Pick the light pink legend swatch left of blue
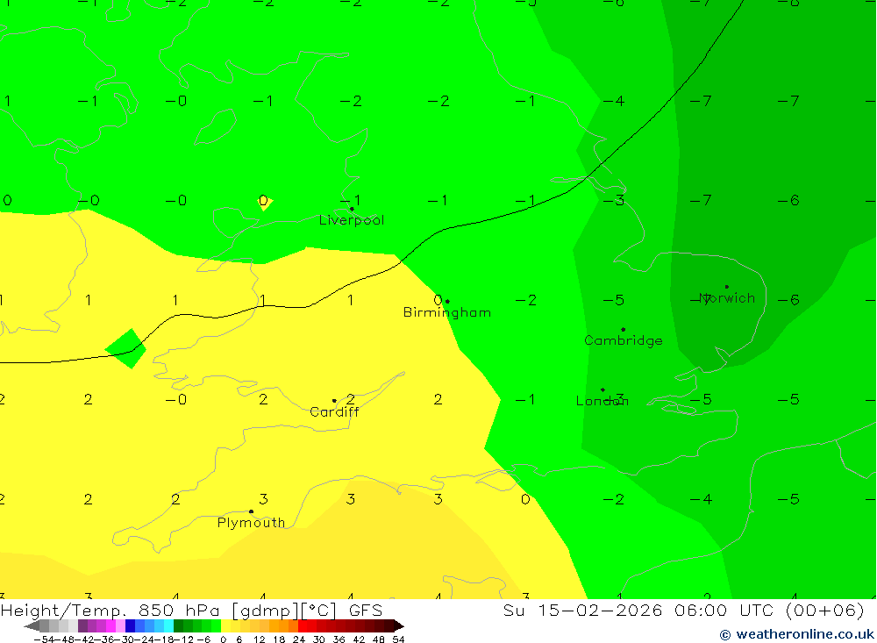This screenshot has height=643, width=877. click(x=120, y=626)
